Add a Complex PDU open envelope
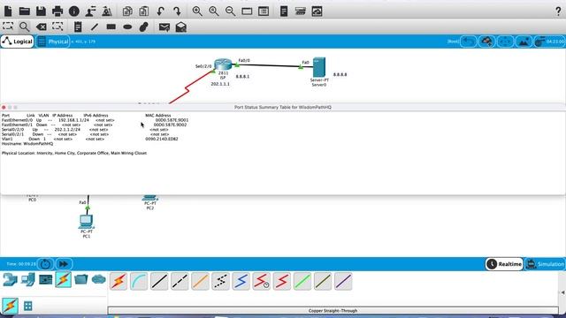566x318 pixels. tap(180, 26)
